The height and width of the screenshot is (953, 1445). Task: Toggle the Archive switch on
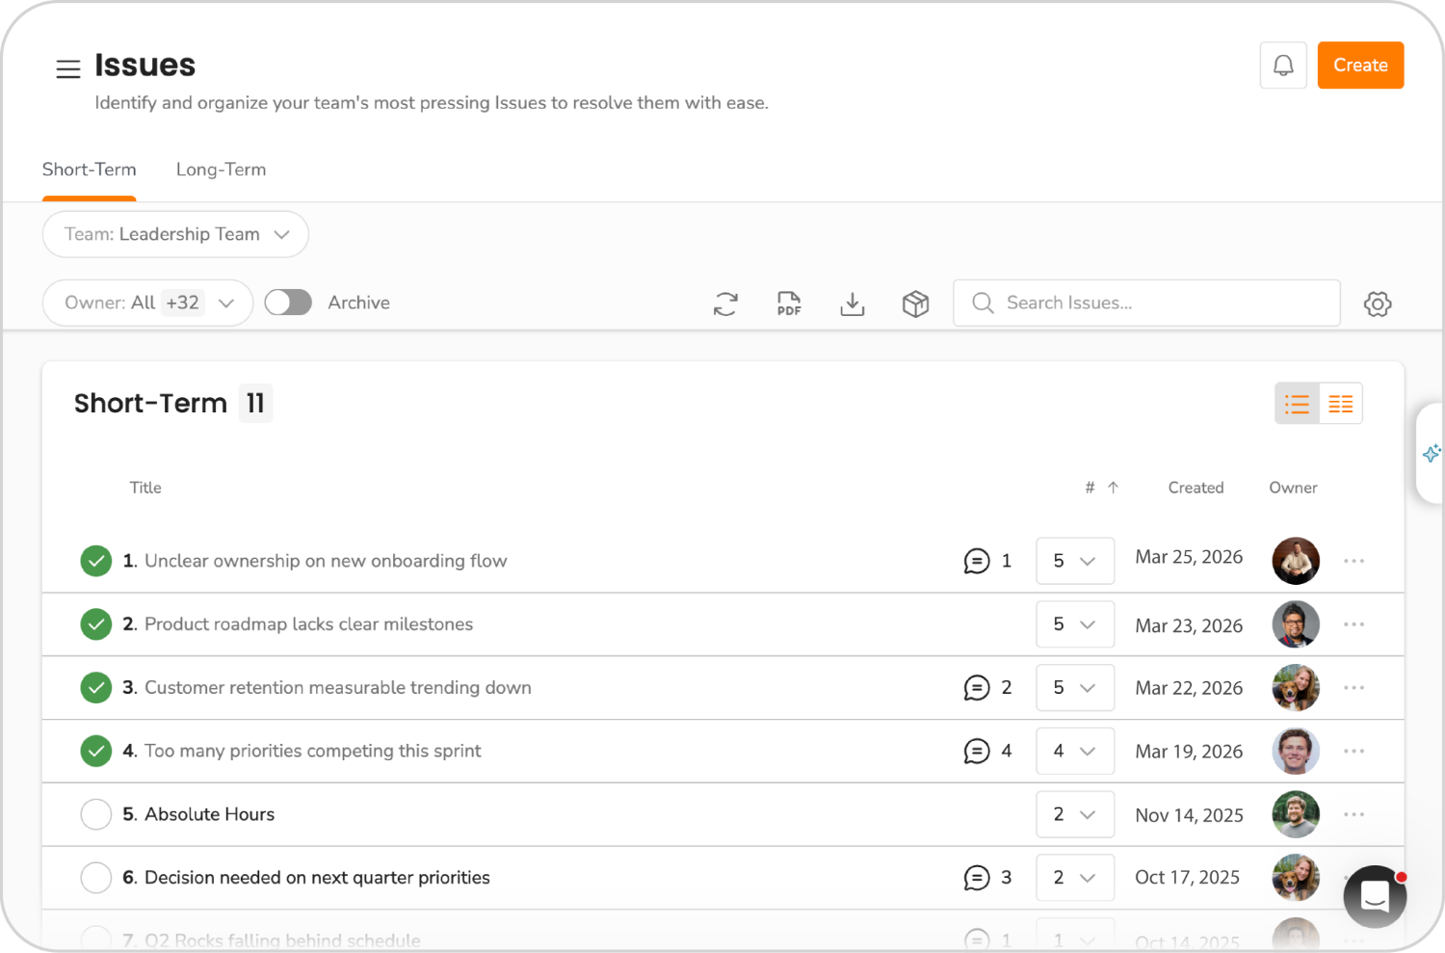click(x=287, y=302)
